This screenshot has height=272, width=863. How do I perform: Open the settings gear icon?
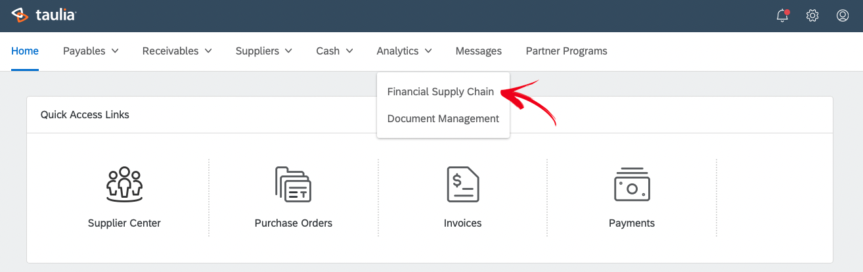click(x=812, y=16)
